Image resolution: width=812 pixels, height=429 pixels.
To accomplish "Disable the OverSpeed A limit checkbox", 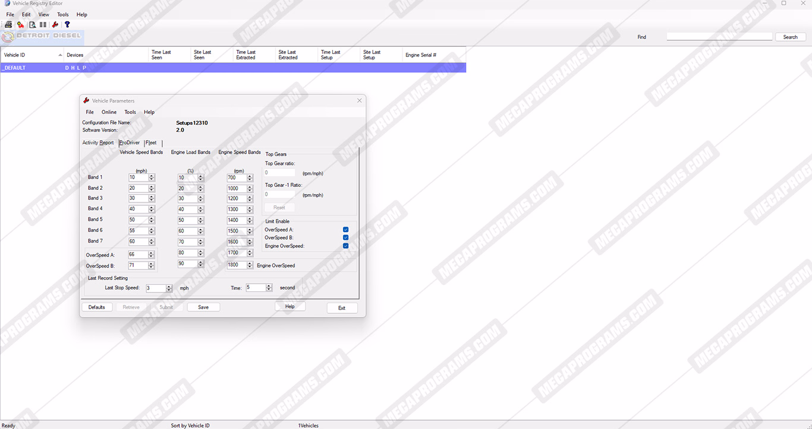I will tap(345, 230).
